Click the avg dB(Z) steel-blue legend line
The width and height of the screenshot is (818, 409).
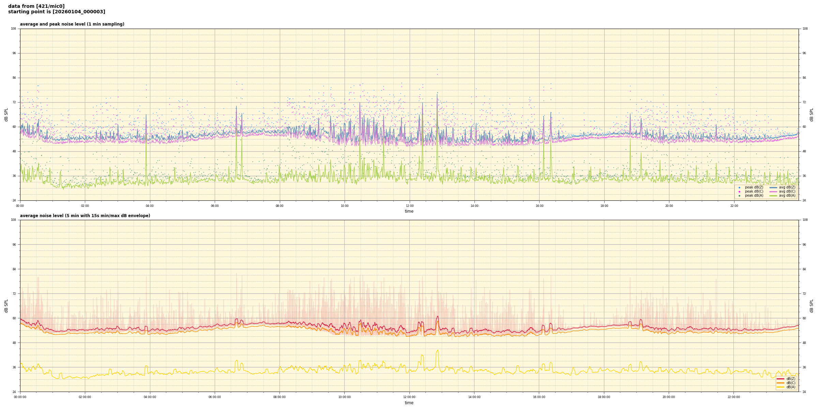click(x=773, y=187)
